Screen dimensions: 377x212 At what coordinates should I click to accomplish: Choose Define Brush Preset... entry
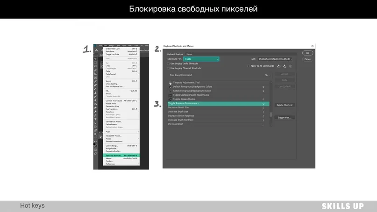121,121
